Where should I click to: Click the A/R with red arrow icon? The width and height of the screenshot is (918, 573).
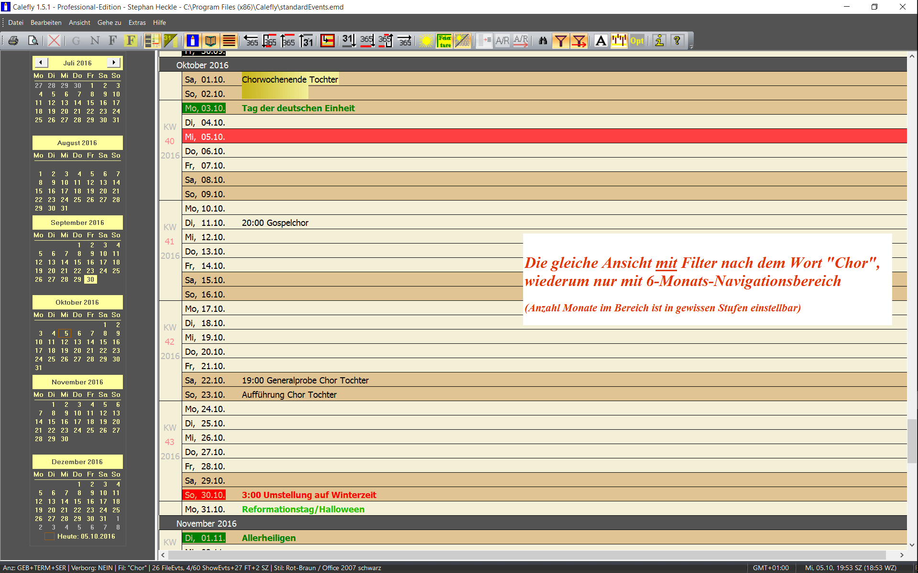521,41
